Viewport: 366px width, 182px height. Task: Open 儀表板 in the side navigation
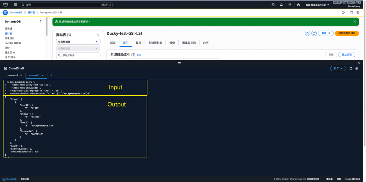8,28
